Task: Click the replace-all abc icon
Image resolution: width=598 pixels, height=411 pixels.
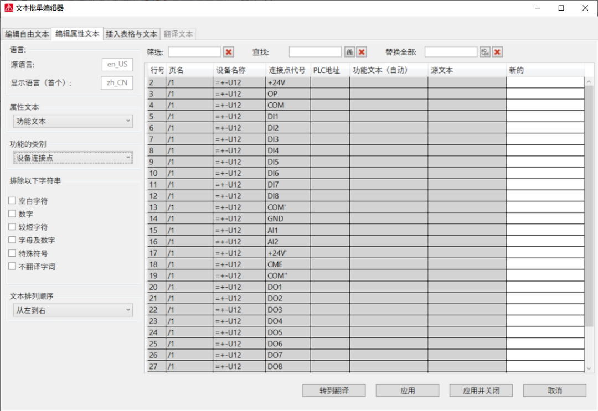Action: 485,52
